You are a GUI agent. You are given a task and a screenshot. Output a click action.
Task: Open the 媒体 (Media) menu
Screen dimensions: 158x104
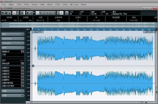point(50,5)
